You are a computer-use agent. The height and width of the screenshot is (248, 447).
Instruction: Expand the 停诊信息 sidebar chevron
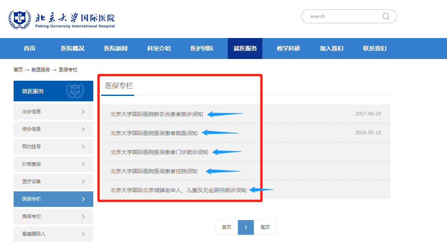coord(83,129)
